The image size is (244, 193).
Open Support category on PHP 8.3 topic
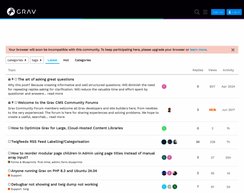[15, 176]
